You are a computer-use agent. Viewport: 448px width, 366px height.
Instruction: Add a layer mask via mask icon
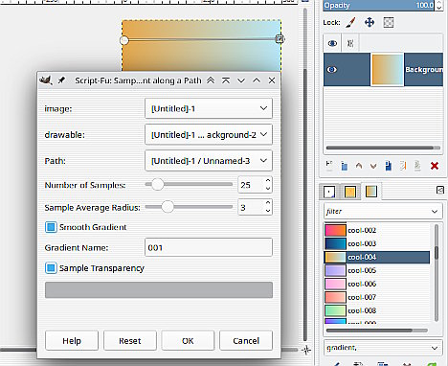[x=417, y=166]
